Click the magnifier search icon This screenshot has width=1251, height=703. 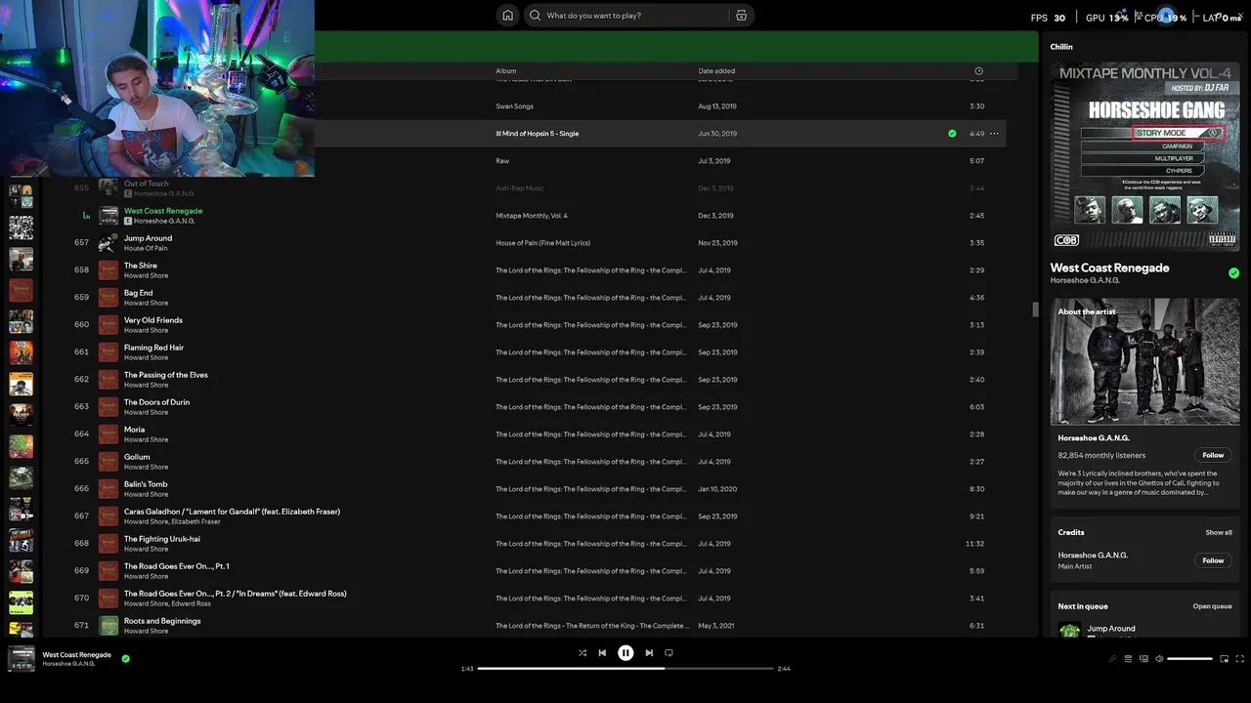(x=535, y=16)
